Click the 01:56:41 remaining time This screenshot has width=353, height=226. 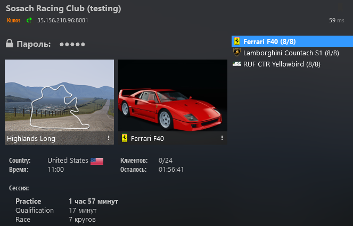(x=171, y=169)
